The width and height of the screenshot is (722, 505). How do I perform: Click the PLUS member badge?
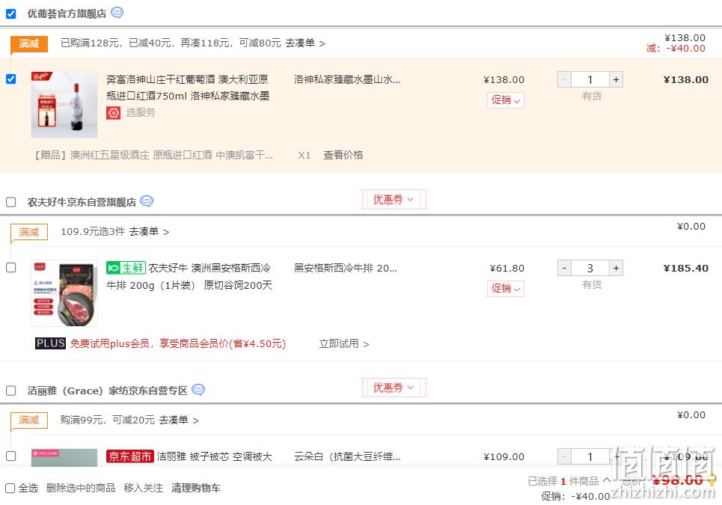(51, 343)
